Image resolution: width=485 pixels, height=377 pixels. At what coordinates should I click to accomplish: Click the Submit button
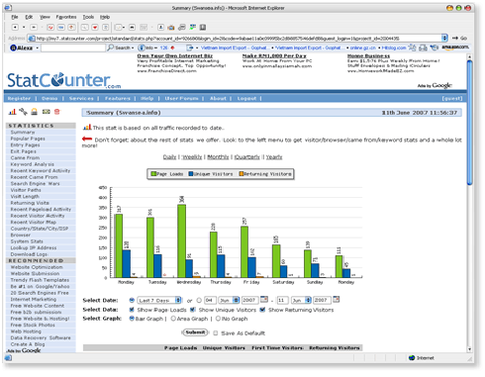pos(195,332)
